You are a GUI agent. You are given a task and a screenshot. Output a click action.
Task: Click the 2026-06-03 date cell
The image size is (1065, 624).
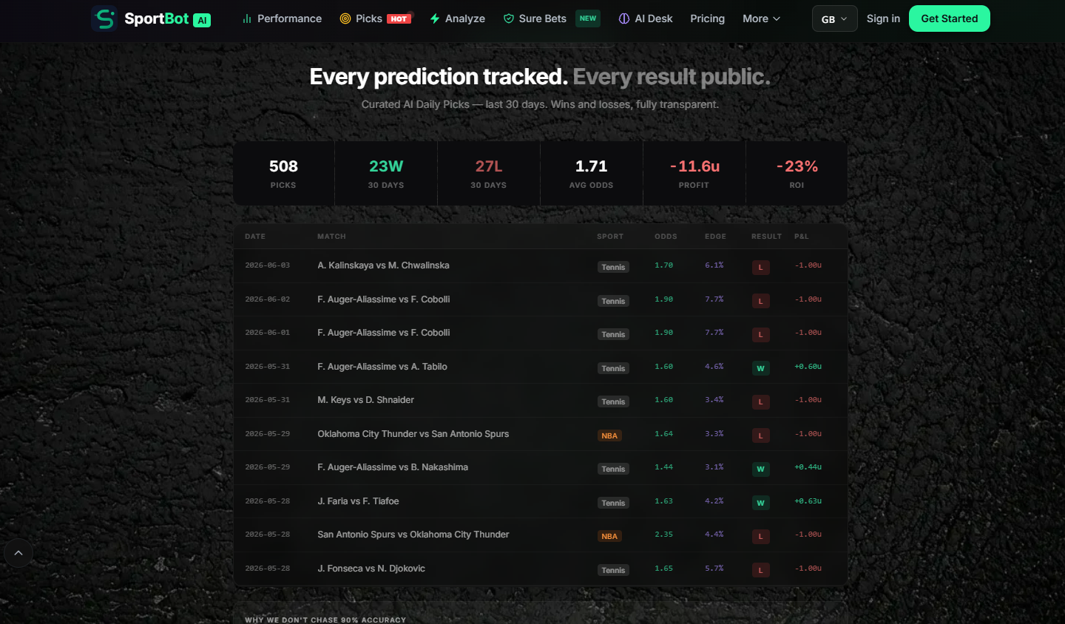[268, 265]
